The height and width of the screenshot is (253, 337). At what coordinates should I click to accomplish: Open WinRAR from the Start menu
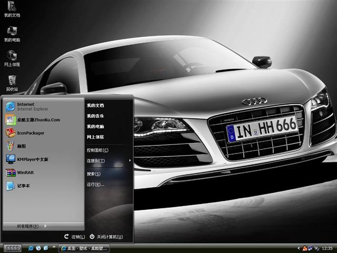coord(25,172)
